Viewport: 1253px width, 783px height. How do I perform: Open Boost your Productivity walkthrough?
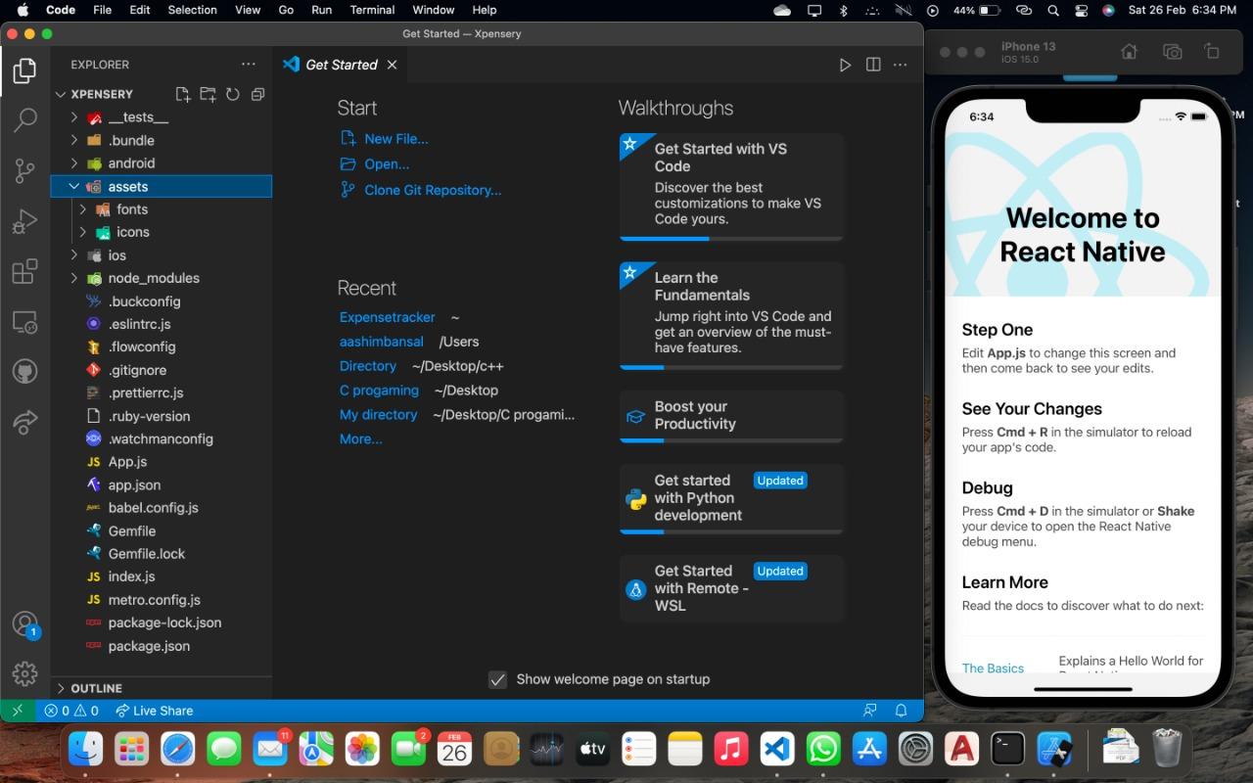(731, 416)
